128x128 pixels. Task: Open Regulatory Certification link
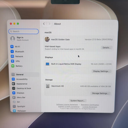[x=90, y=105]
